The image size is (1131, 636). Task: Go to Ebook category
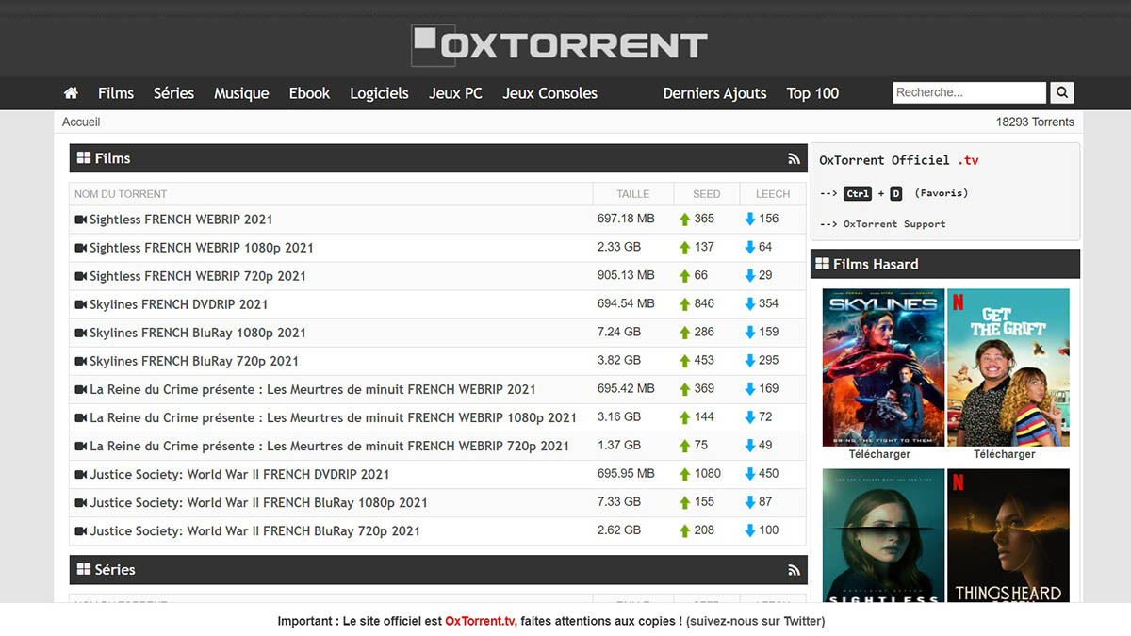coord(309,93)
